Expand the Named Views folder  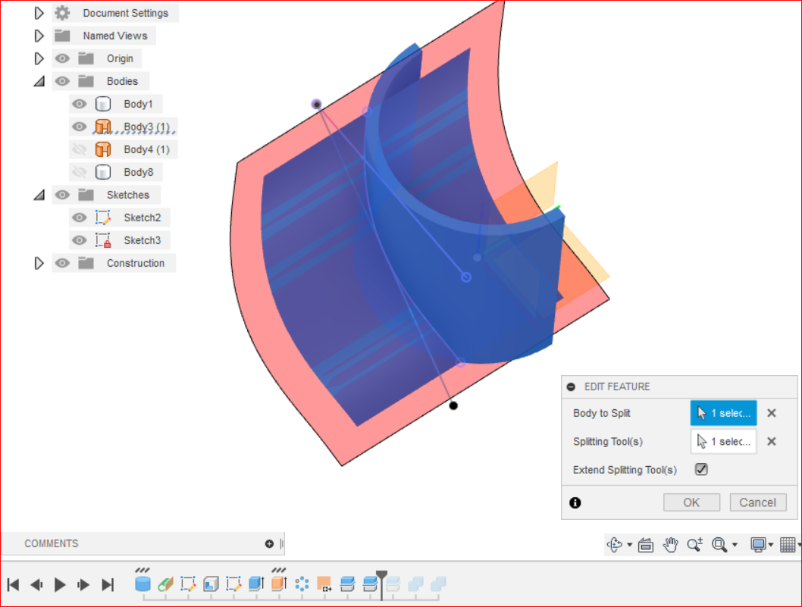pos(39,36)
